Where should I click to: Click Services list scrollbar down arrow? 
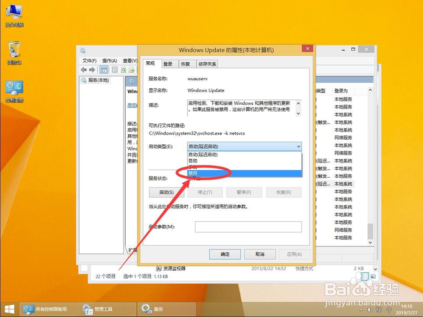[370, 242]
